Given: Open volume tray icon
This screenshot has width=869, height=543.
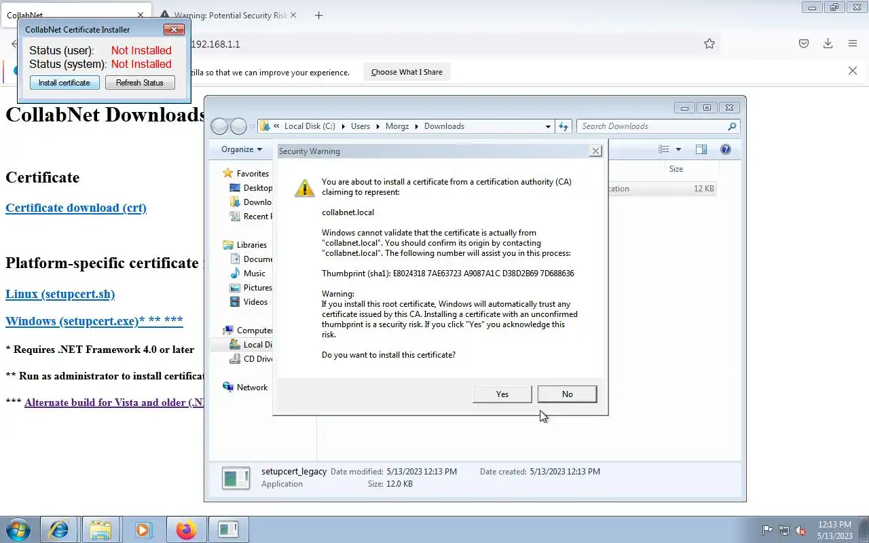Looking at the screenshot, I should 801,530.
